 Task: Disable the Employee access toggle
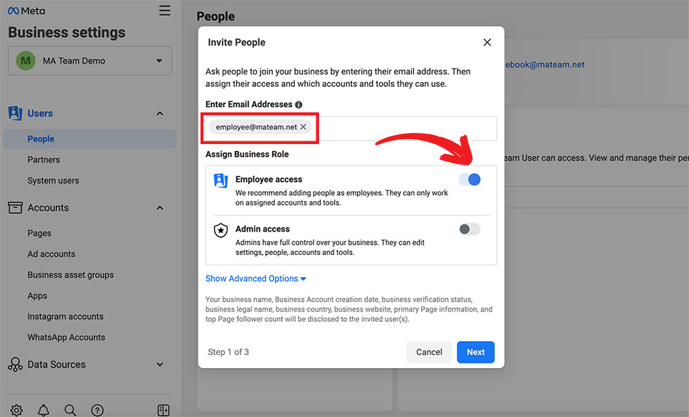[x=470, y=180]
